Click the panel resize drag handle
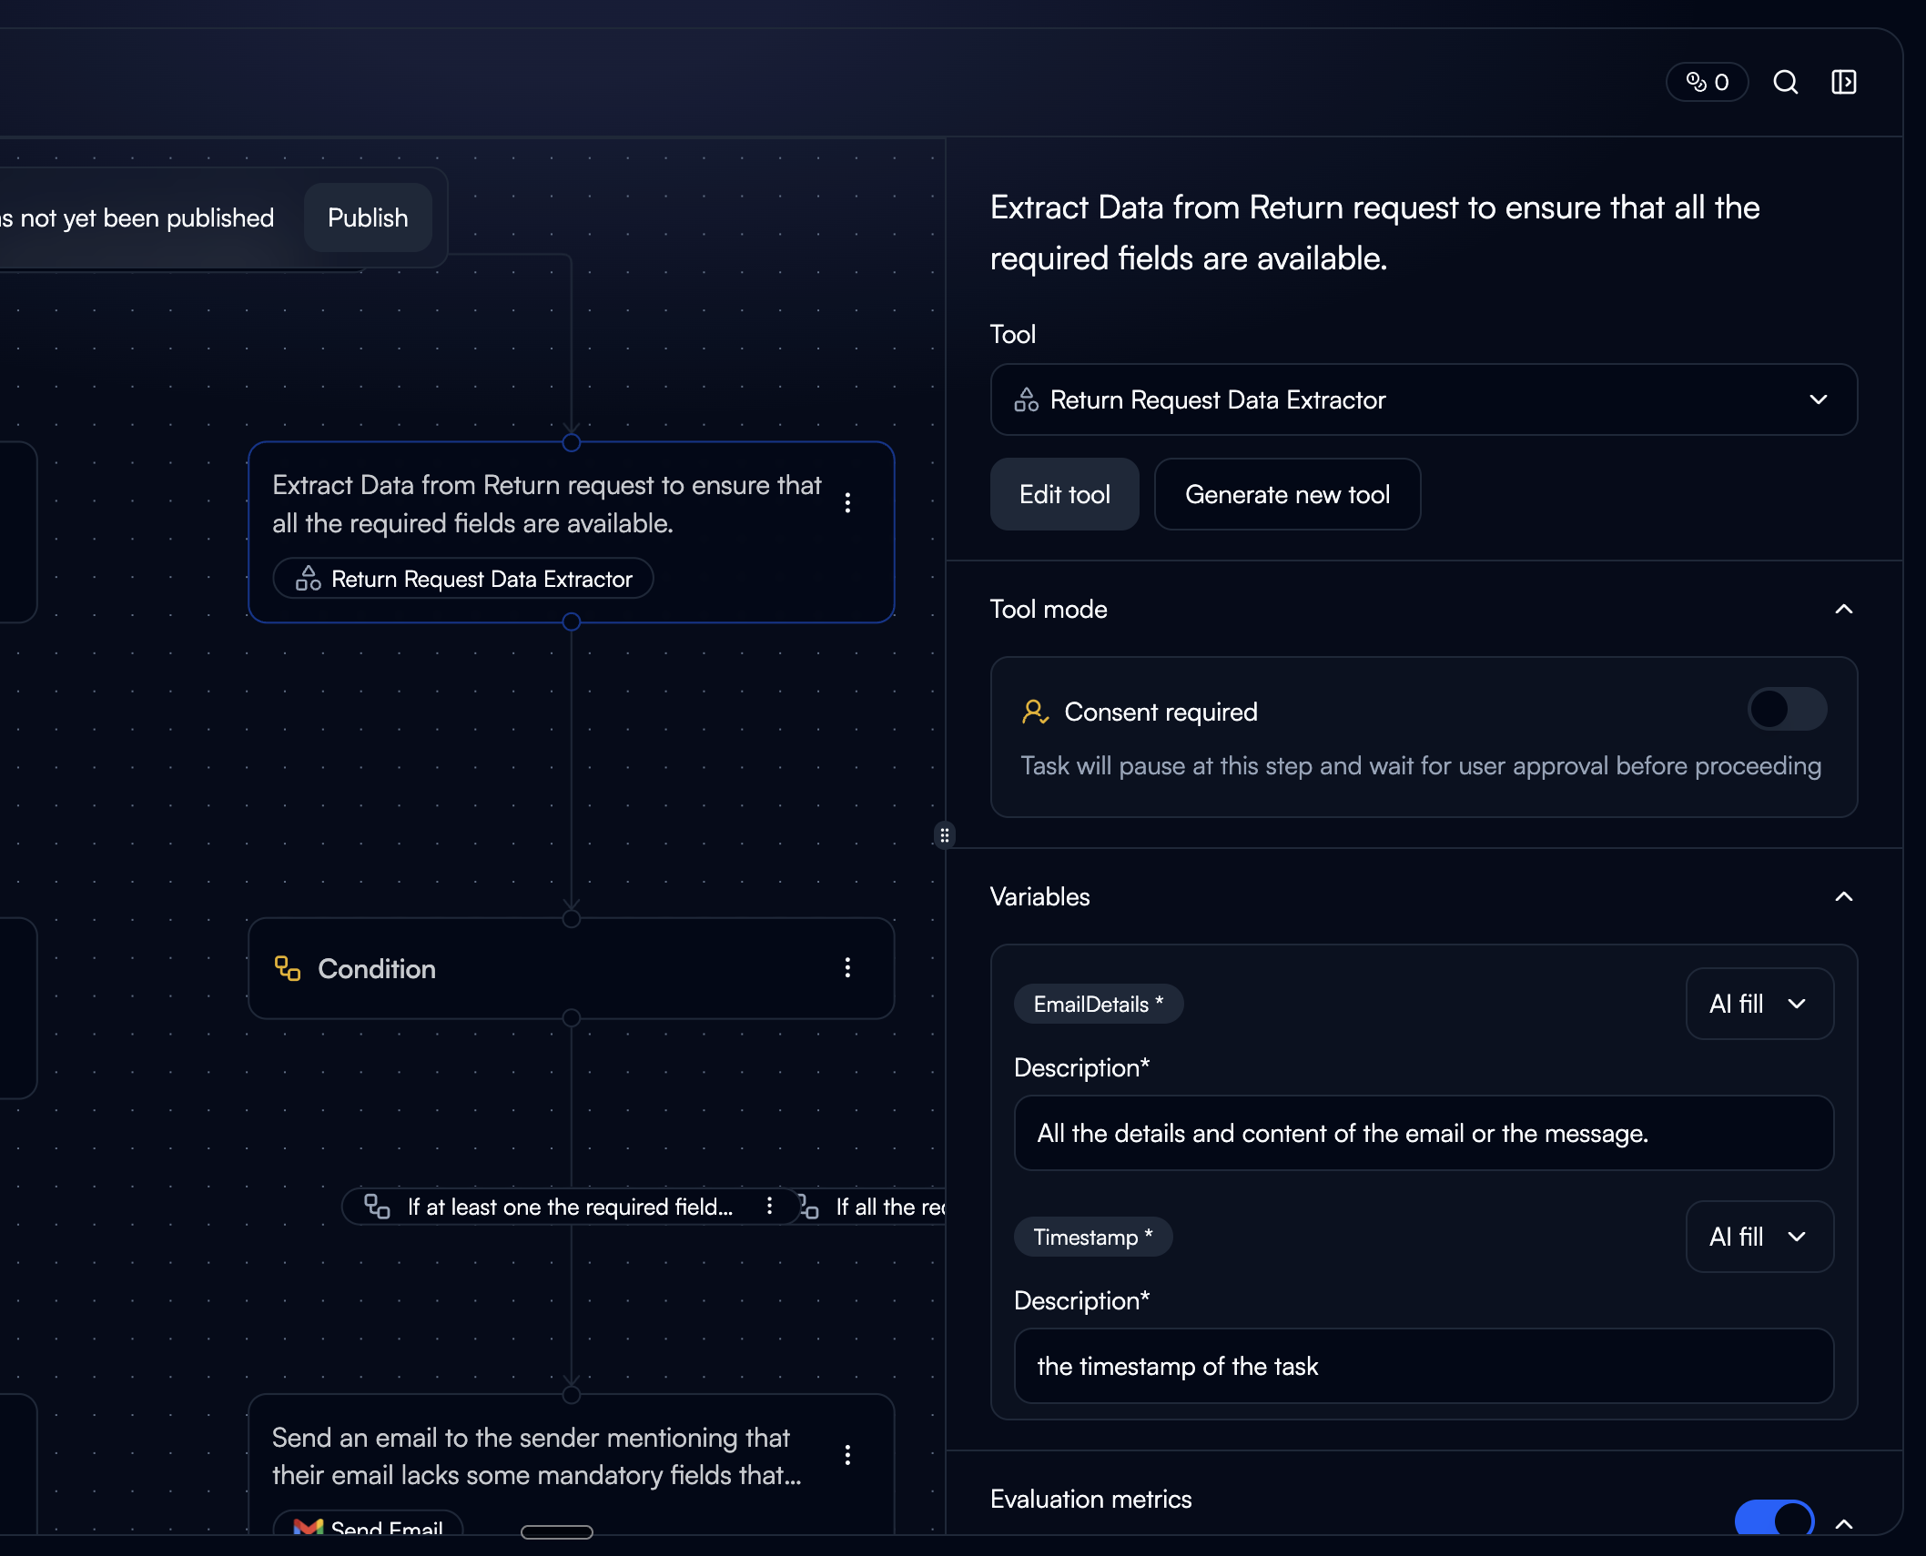 [x=945, y=834]
